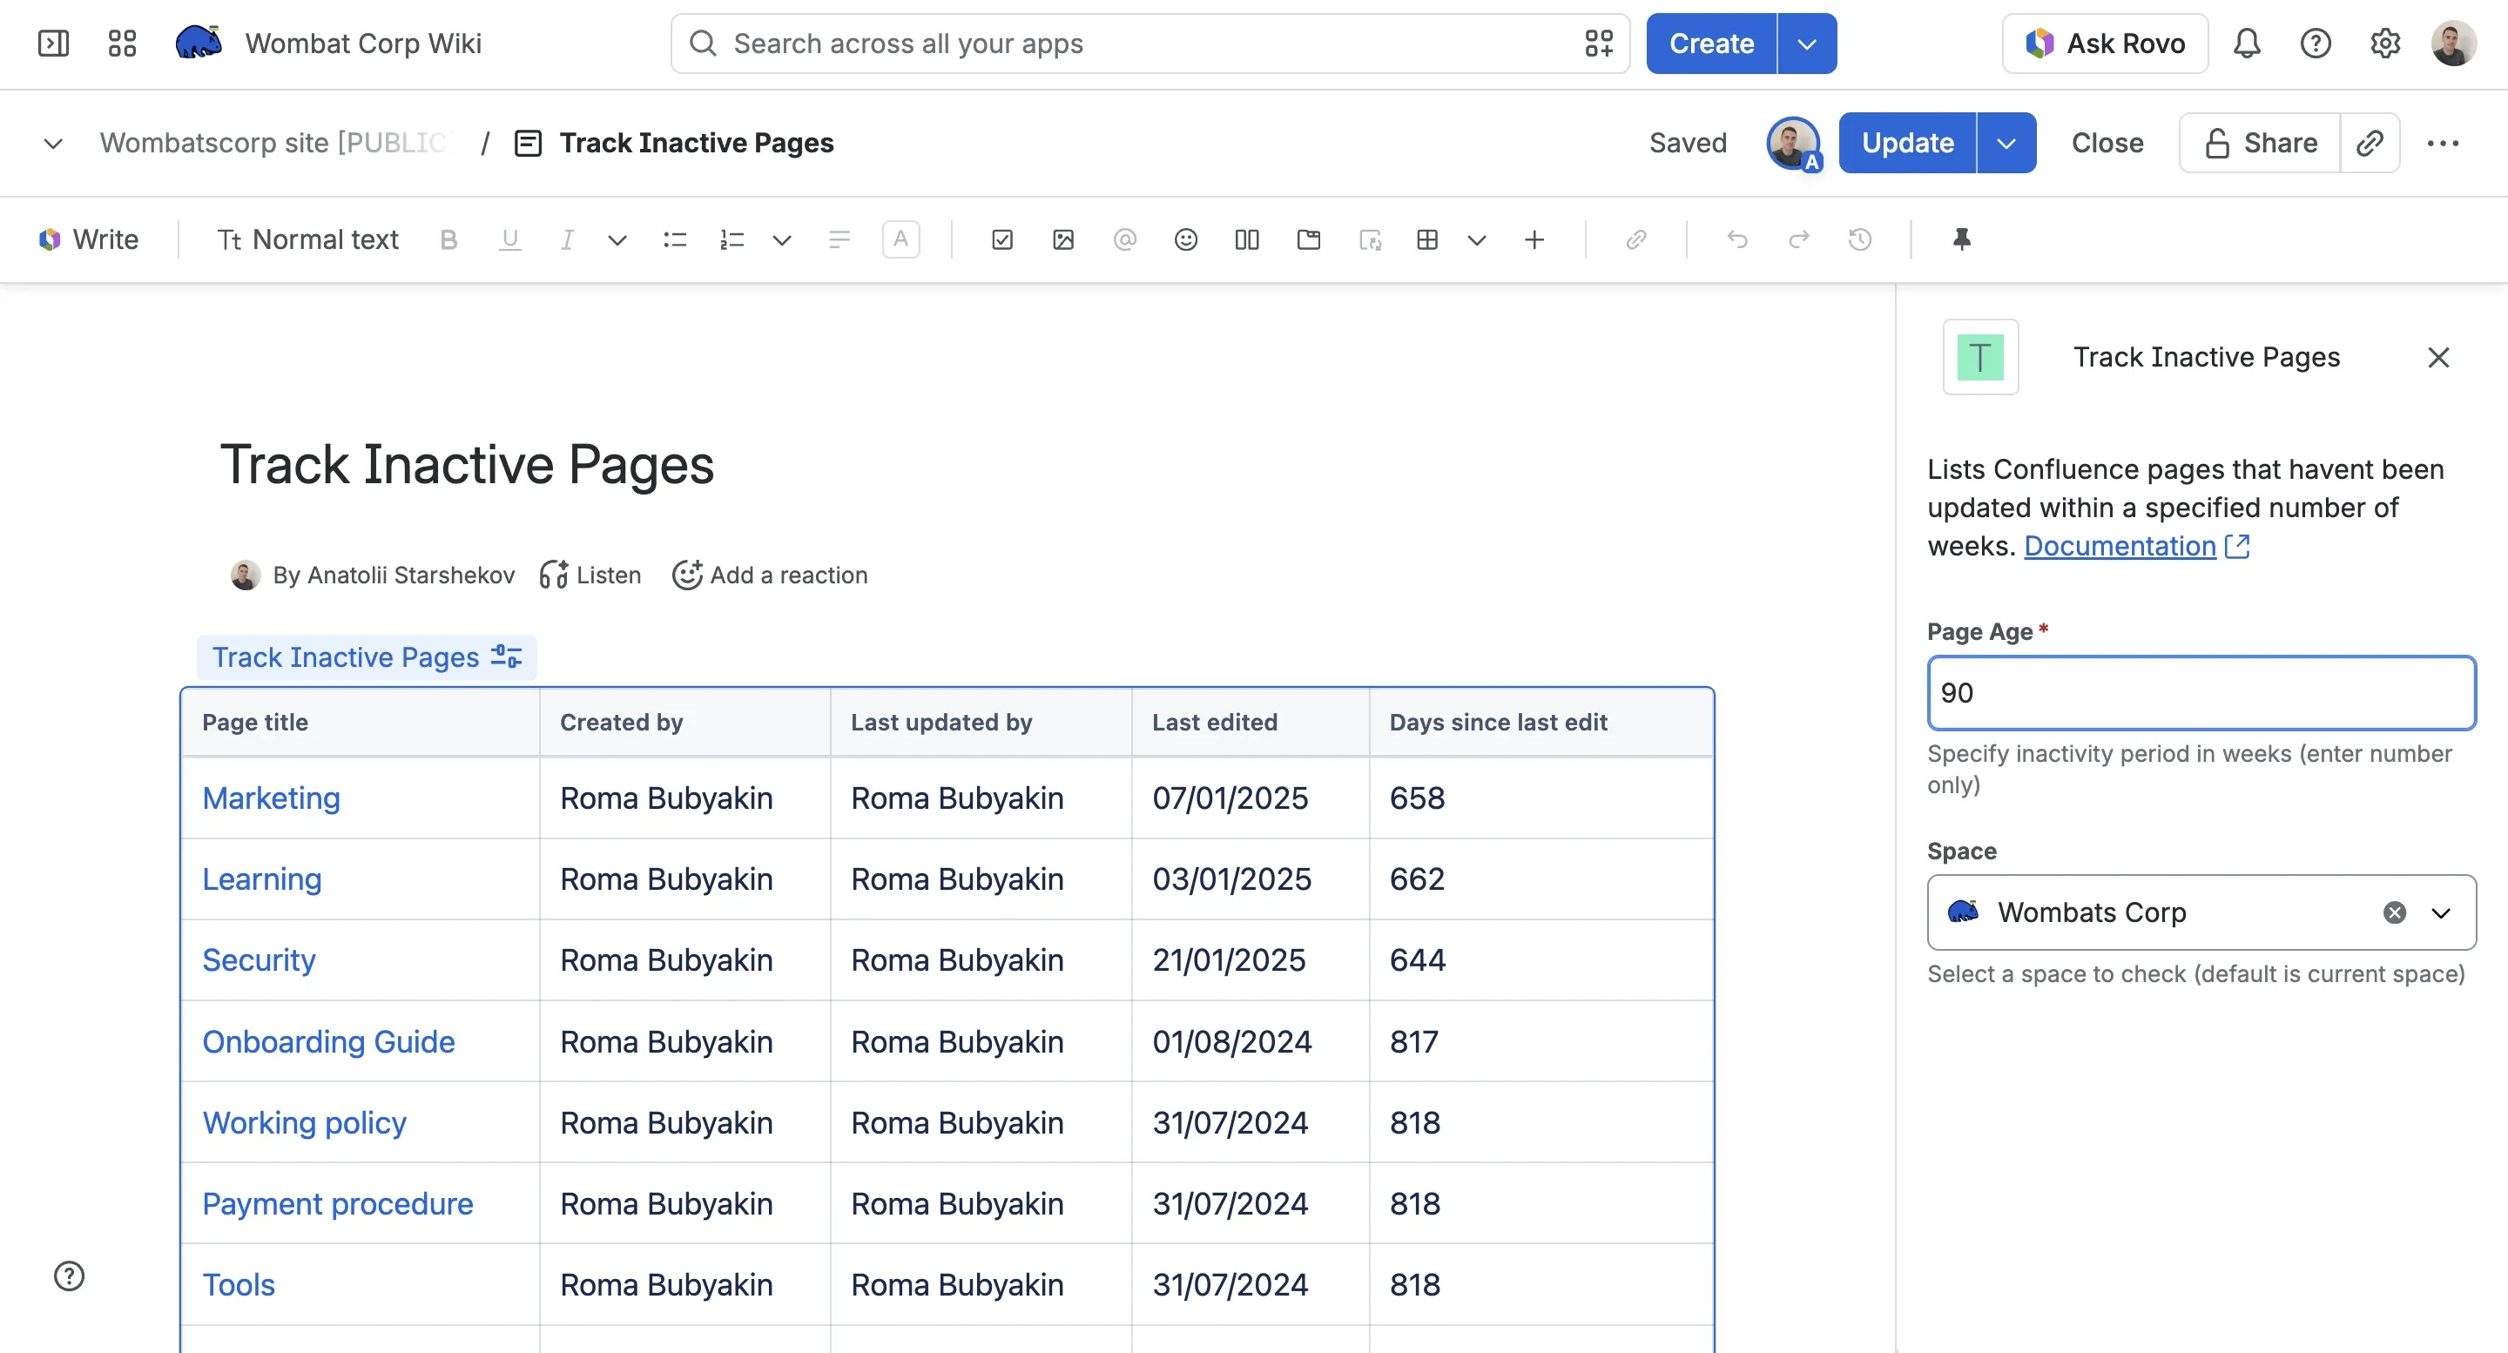Click the bullet list icon
Image resolution: width=2508 pixels, height=1353 pixels.
click(675, 239)
